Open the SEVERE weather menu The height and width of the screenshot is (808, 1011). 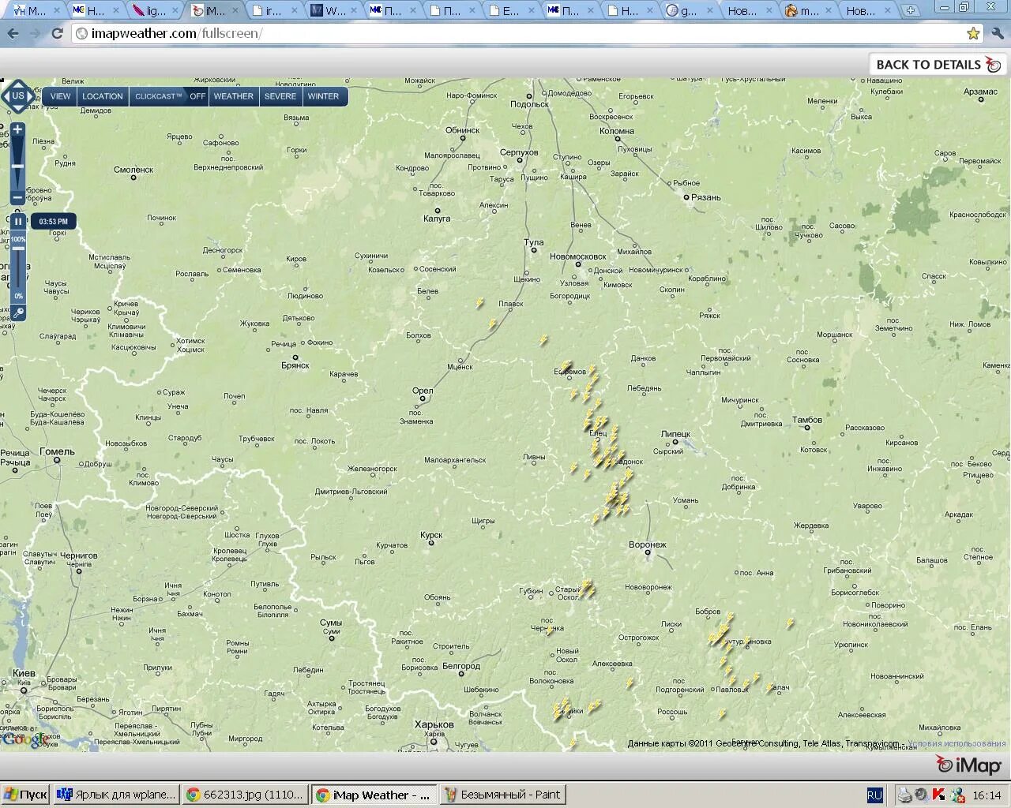coord(280,96)
